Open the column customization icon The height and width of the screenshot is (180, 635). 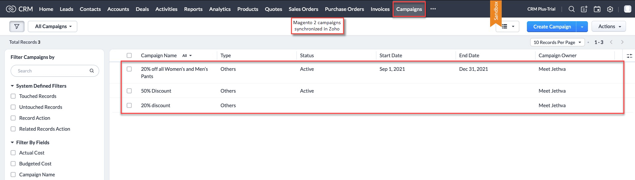[629, 56]
